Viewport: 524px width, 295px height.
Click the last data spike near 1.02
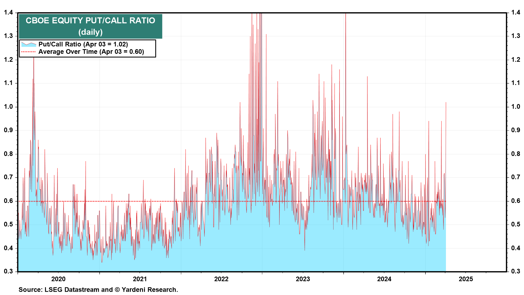click(446, 103)
